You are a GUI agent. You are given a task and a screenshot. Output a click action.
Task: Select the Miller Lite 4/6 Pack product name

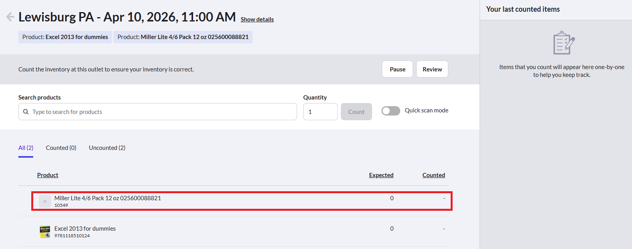point(107,198)
